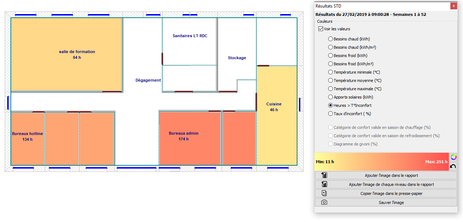
Task: Close the Résultats STD panel
Action: point(453,6)
